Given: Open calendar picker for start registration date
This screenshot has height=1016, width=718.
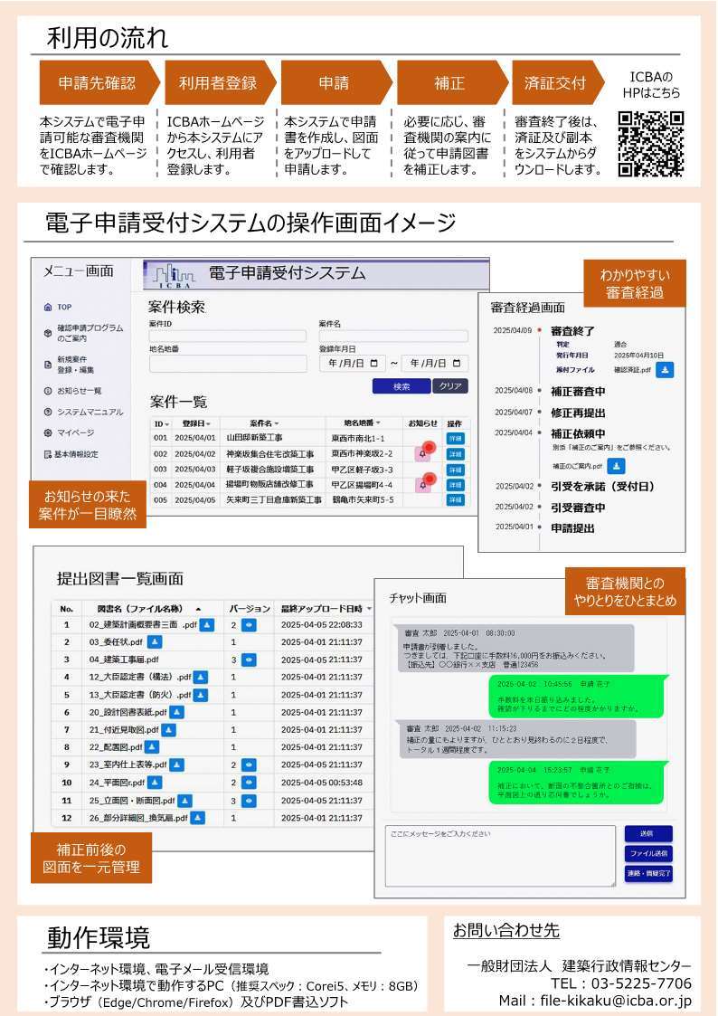Looking at the screenshot, I should (x=373, y=364).
